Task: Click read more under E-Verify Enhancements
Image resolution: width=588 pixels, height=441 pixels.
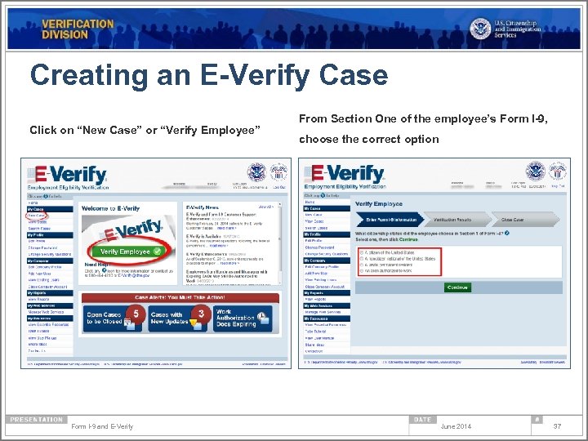Action: 229,263
